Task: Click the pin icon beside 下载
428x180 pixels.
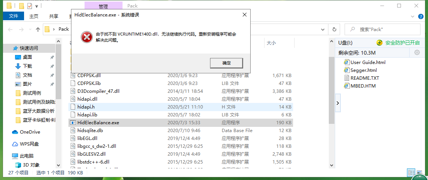Action: [52, 66]
